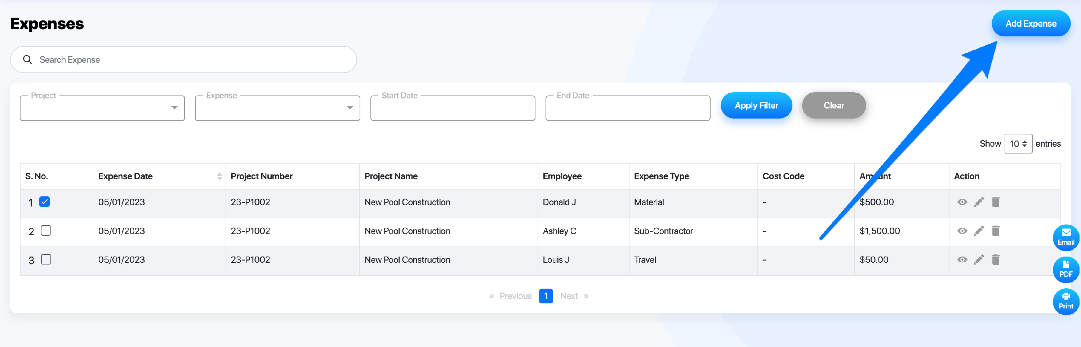
Task: Edit the Travel expense with pencil icon
Action: pyautogui.click(x=979, y=260)
